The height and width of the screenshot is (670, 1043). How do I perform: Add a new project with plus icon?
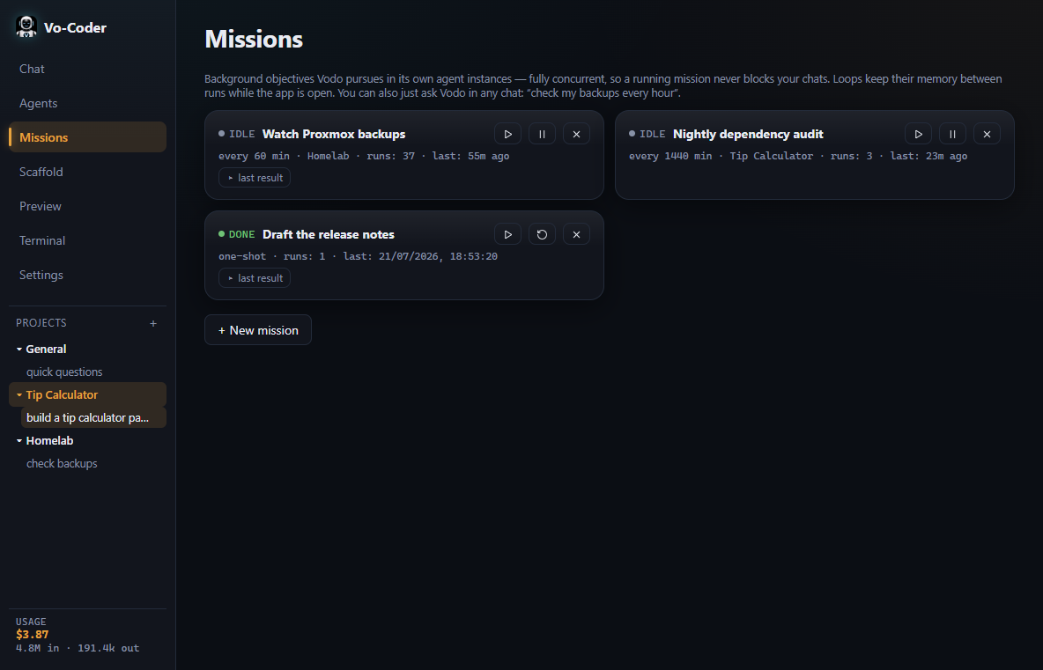[153, 324]
